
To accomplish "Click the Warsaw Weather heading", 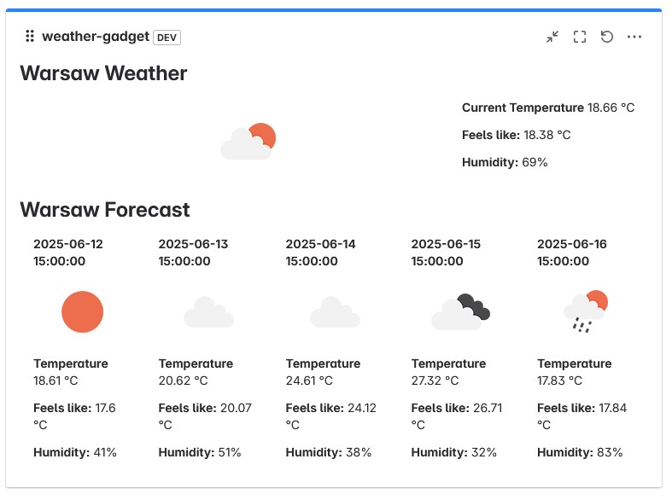I will [103, 73].
